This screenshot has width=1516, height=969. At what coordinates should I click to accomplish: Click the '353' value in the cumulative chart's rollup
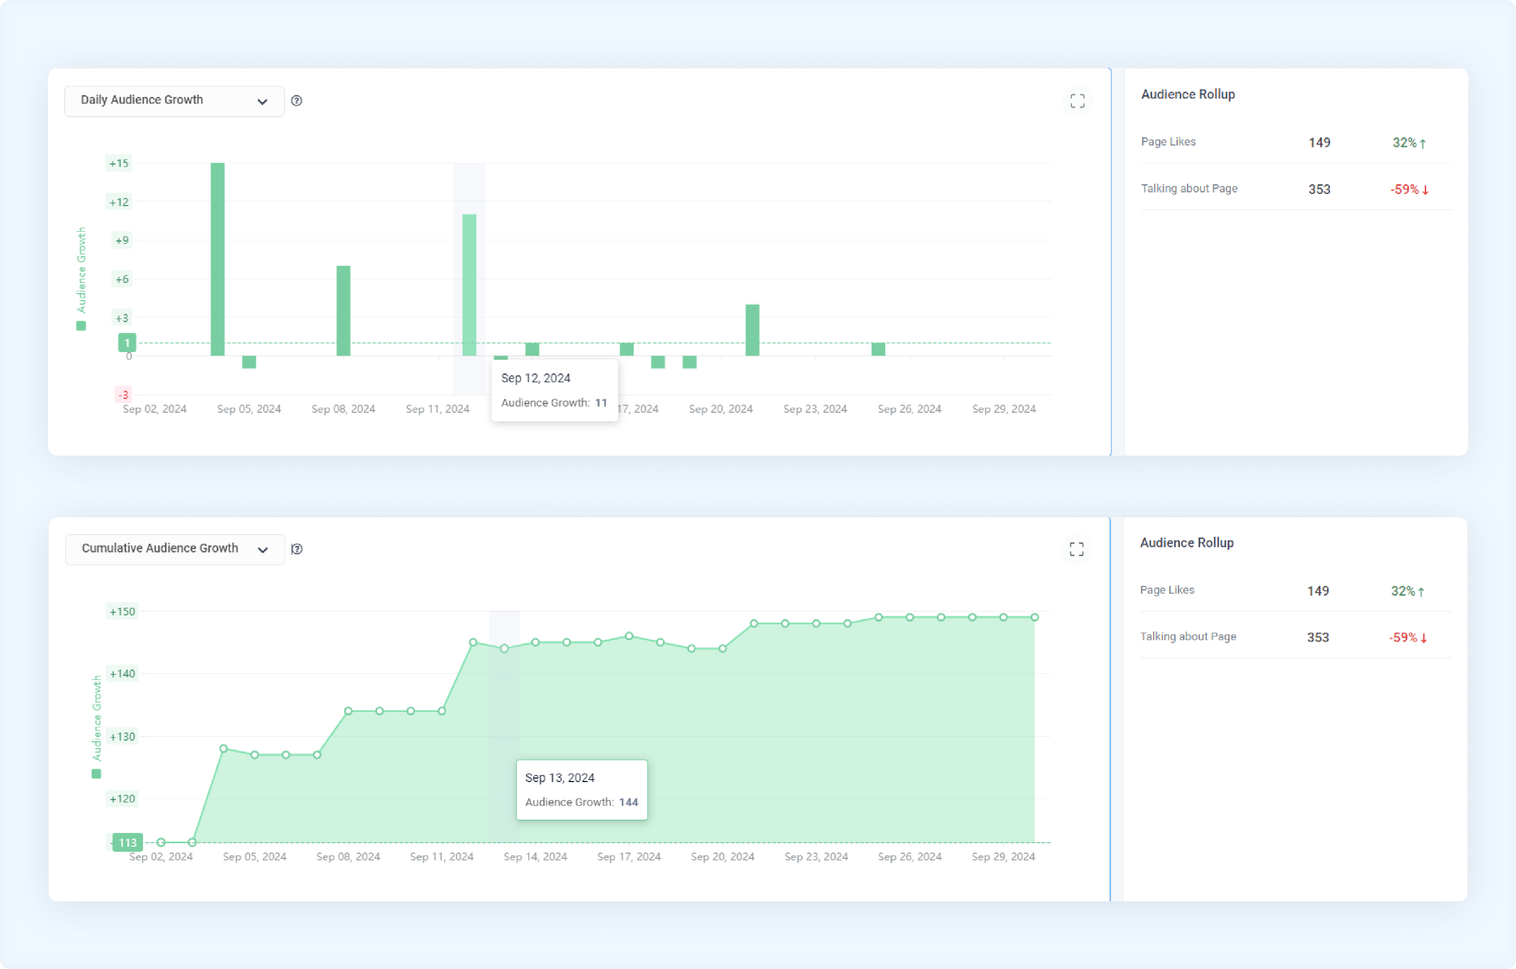[1318, 638]
